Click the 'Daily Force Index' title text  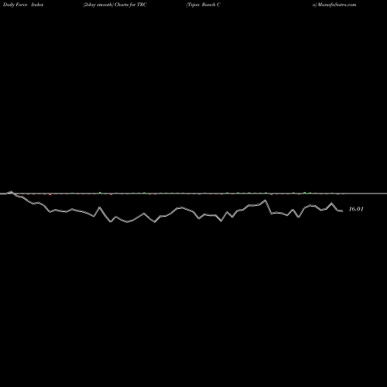23,5
